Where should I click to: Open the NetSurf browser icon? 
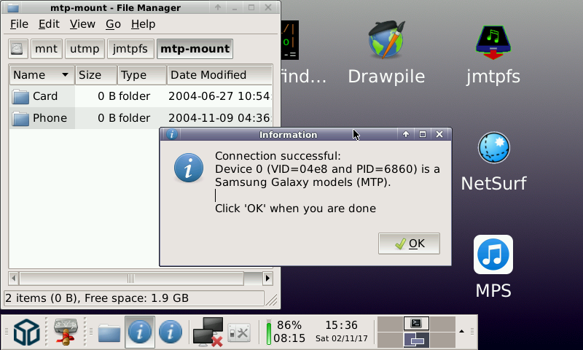(x=493, y=149)
